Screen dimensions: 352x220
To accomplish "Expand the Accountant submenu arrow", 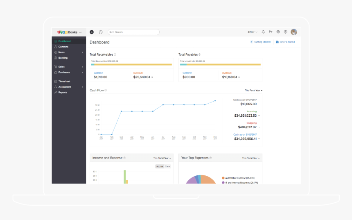I will pyautogui.click(x=83, y=87).
